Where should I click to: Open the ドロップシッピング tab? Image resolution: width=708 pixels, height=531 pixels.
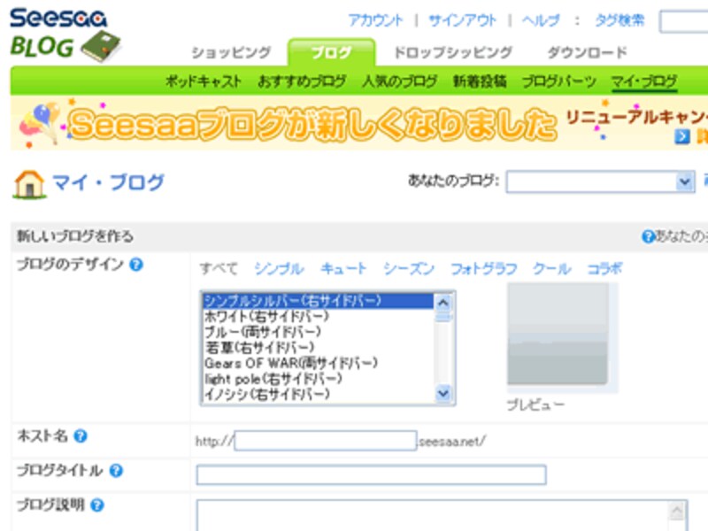click(x=453, y=52)
